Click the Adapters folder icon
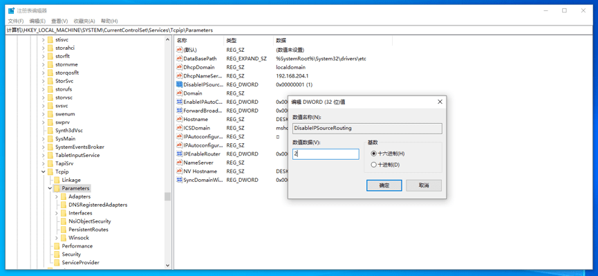 point(64,196)
